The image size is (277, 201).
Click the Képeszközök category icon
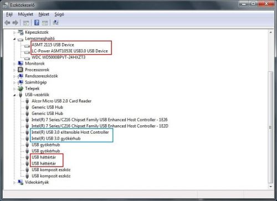[20, 32]
